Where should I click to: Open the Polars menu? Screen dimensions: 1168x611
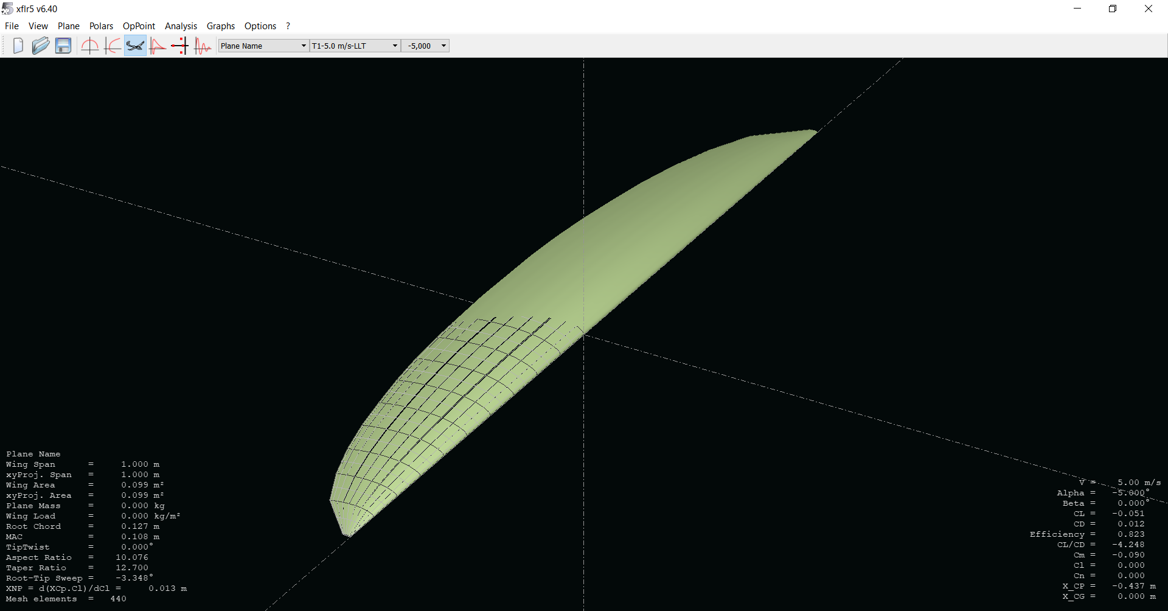pyautogui.click(x=101, y=26)
